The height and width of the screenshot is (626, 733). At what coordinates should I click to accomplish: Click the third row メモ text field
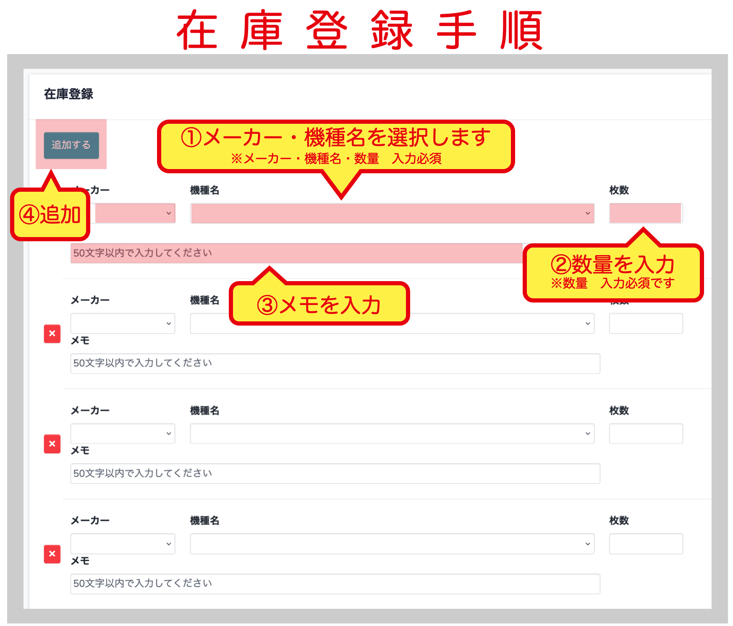point(335,473)
